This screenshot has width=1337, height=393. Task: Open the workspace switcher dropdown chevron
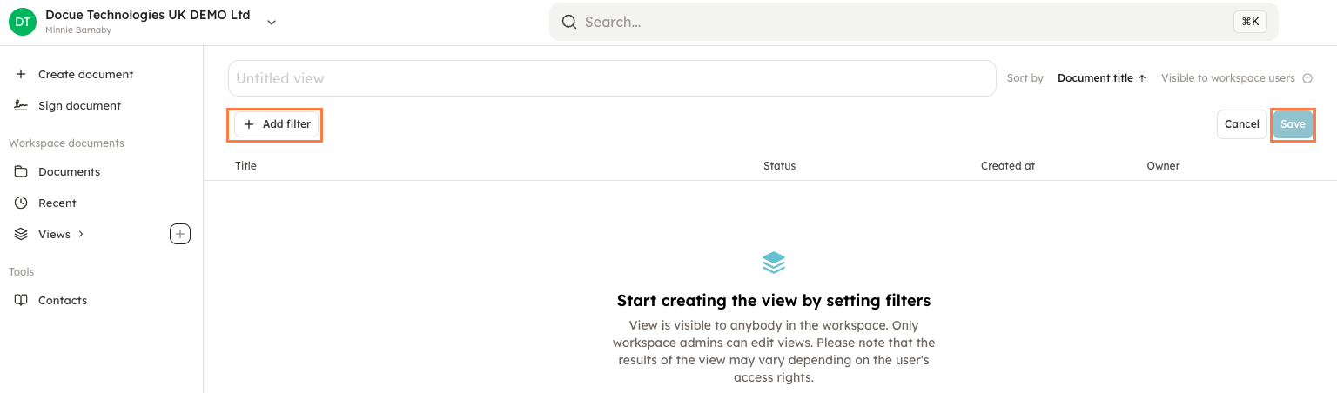pyautogui.click(x=272, y=23)
